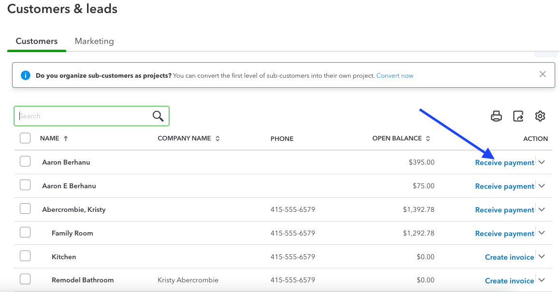This screenshot has width=560, height=292.
Task: Check the Aaron Berhanu row checkbox
Action: [25, 162]
